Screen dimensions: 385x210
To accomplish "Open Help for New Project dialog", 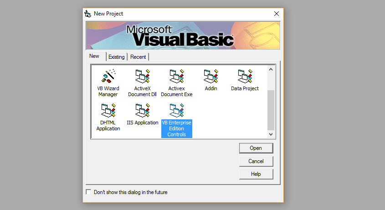I will [x=256, y=174].
